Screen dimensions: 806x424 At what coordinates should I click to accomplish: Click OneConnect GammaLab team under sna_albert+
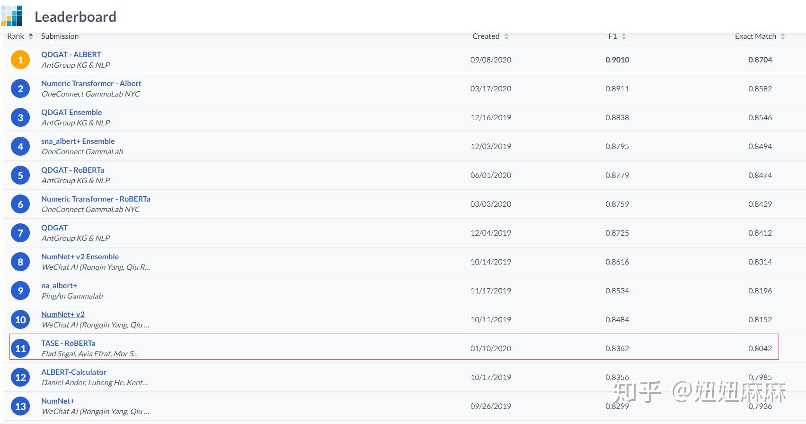click(82, 151)
